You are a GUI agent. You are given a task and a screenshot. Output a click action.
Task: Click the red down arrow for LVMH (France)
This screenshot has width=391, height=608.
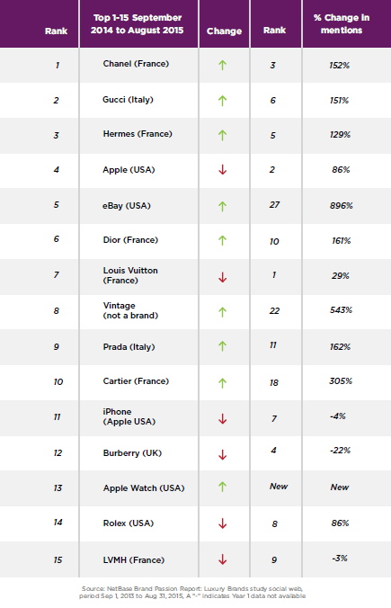tap(222, 559)
